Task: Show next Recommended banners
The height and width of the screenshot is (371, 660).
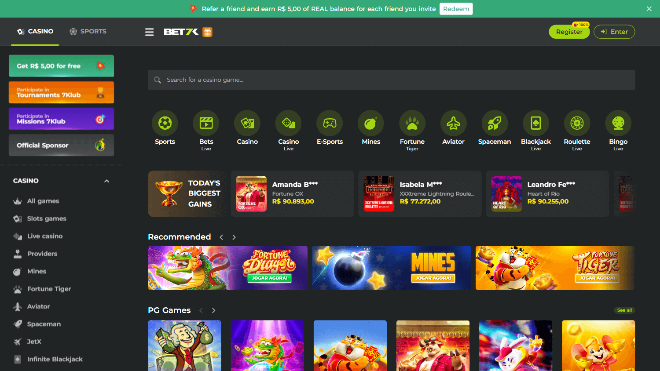Action: (234, 237)
